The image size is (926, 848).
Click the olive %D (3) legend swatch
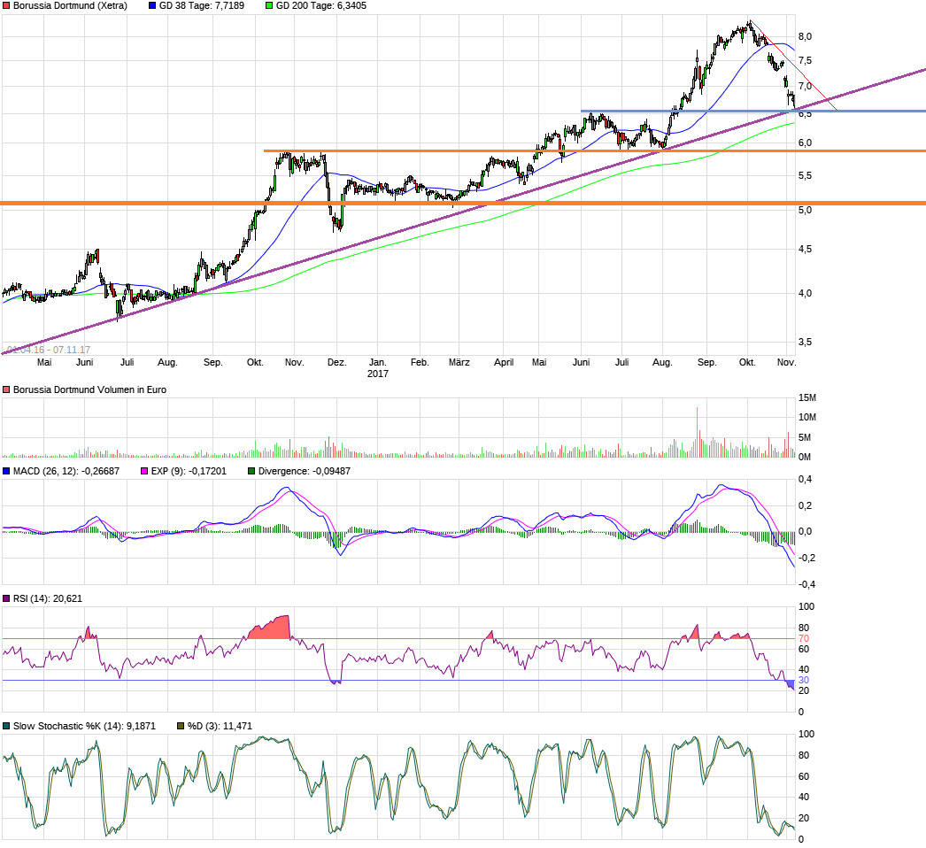pyautogui.click(x=181, y=727)
